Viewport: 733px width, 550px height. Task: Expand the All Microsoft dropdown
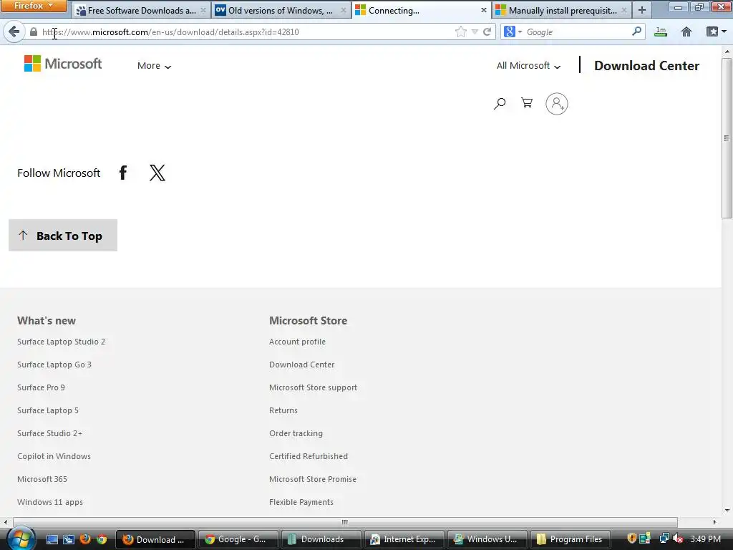pyautogui.click(x=529, y=66)
